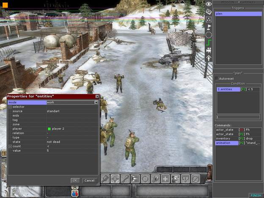Collapse the selector group
Viewport: 264px width, 198px height.
[x=10, y=107]
